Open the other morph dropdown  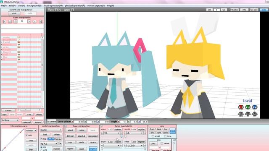(135, 146)
